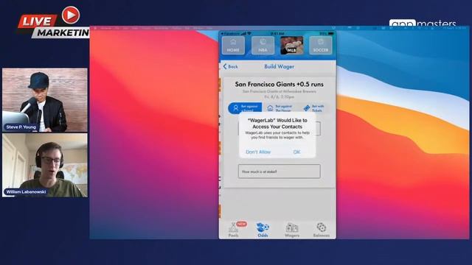The image size is (472, 265).
Task: Open the HOME category tile
Action: pyautogui.click(x=233, y=46)
